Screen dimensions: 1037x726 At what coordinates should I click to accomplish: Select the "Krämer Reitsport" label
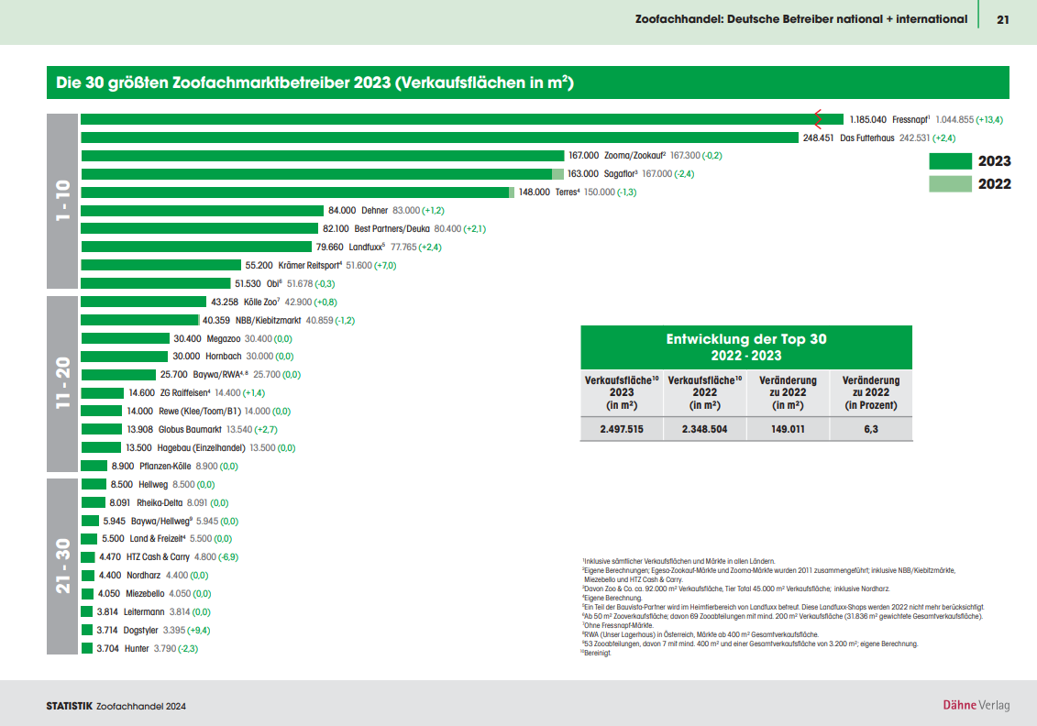tap(309, 266)
